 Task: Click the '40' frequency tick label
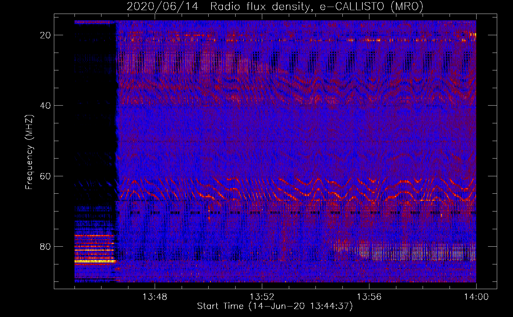point(46,106)
